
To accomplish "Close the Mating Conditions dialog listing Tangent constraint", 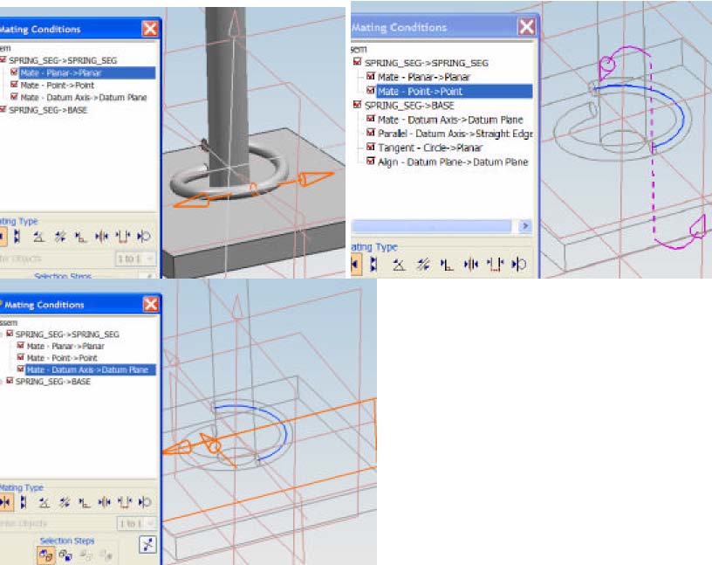I will coord(526,27).
